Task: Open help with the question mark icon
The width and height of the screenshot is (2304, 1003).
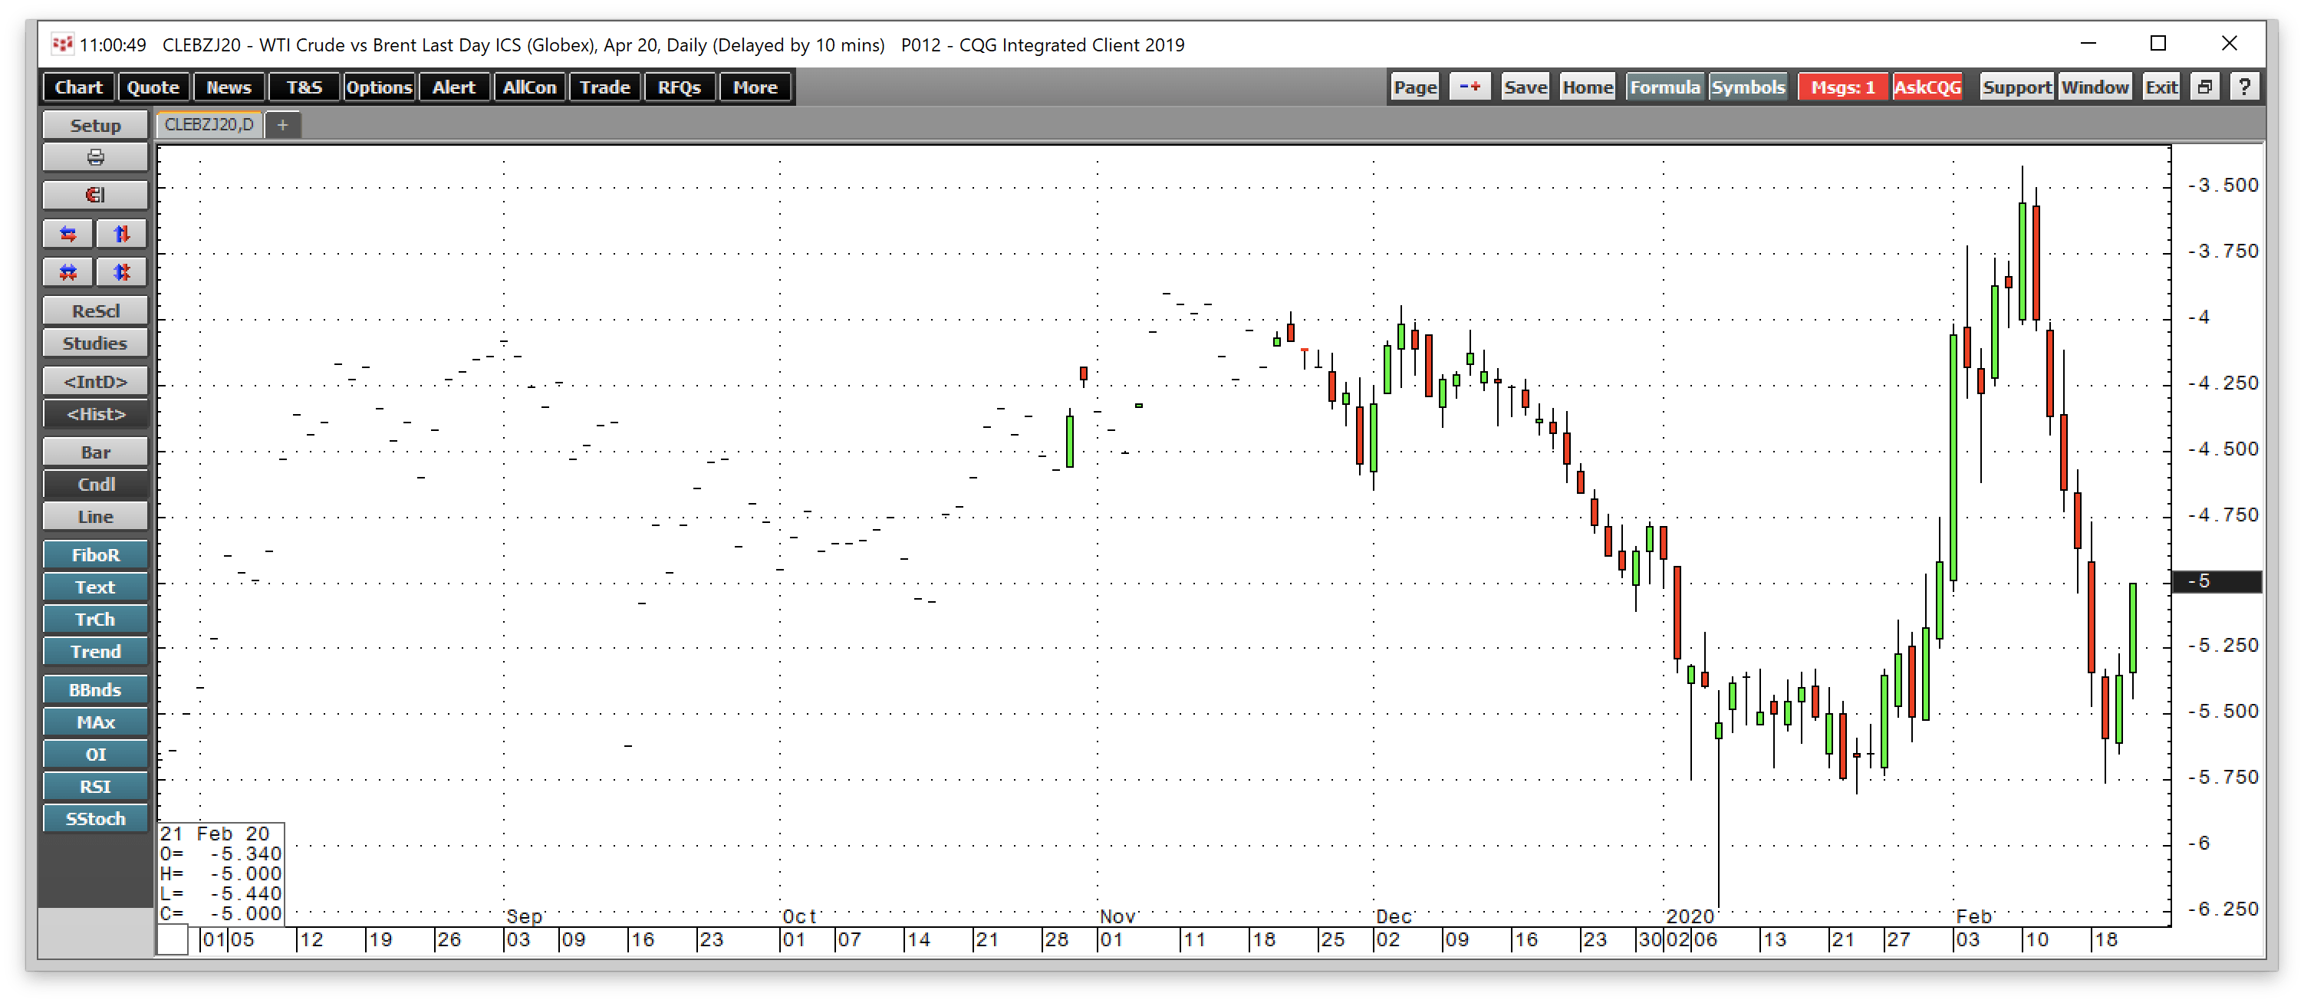Action: coord(2244,87)
